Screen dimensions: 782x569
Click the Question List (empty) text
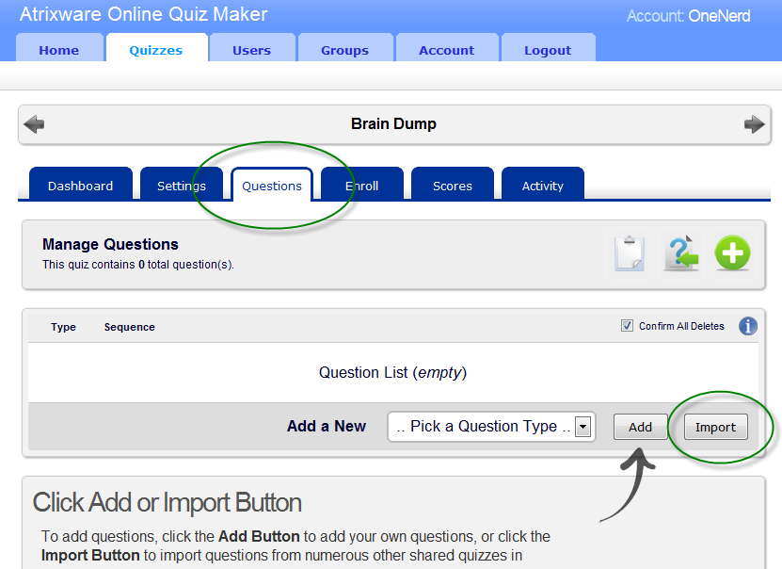392,372
